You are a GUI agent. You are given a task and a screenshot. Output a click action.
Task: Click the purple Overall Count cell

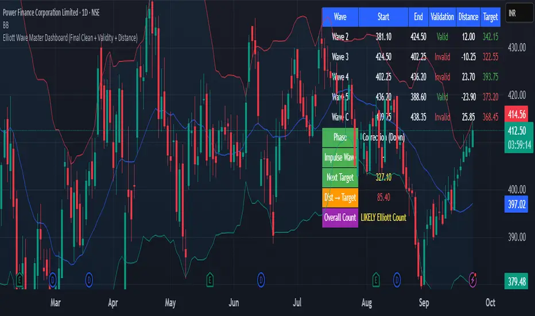point(340,218)
